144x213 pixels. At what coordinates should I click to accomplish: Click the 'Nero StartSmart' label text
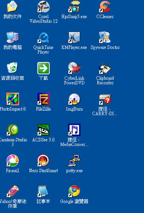(x=44, y=171)
